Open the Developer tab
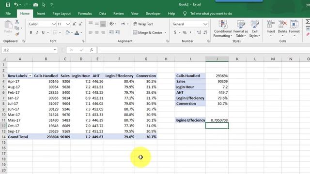Viewport: 310px width, 174px height. (153, 14)
